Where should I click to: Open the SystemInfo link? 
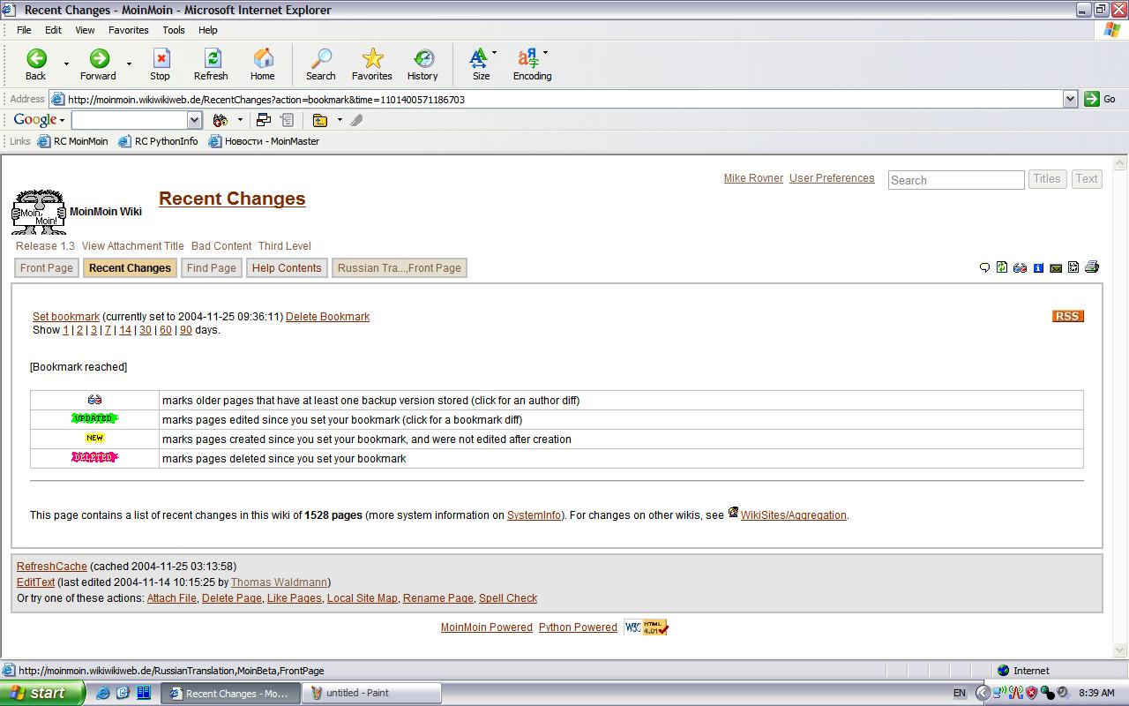534,515
